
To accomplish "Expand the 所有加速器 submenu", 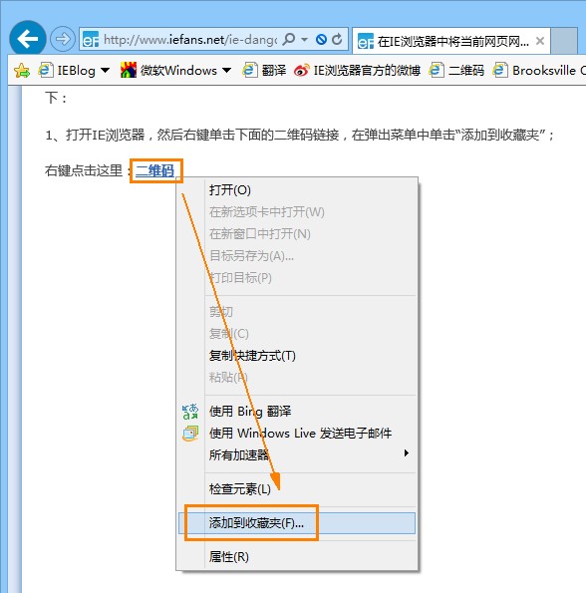I will 297,454.
